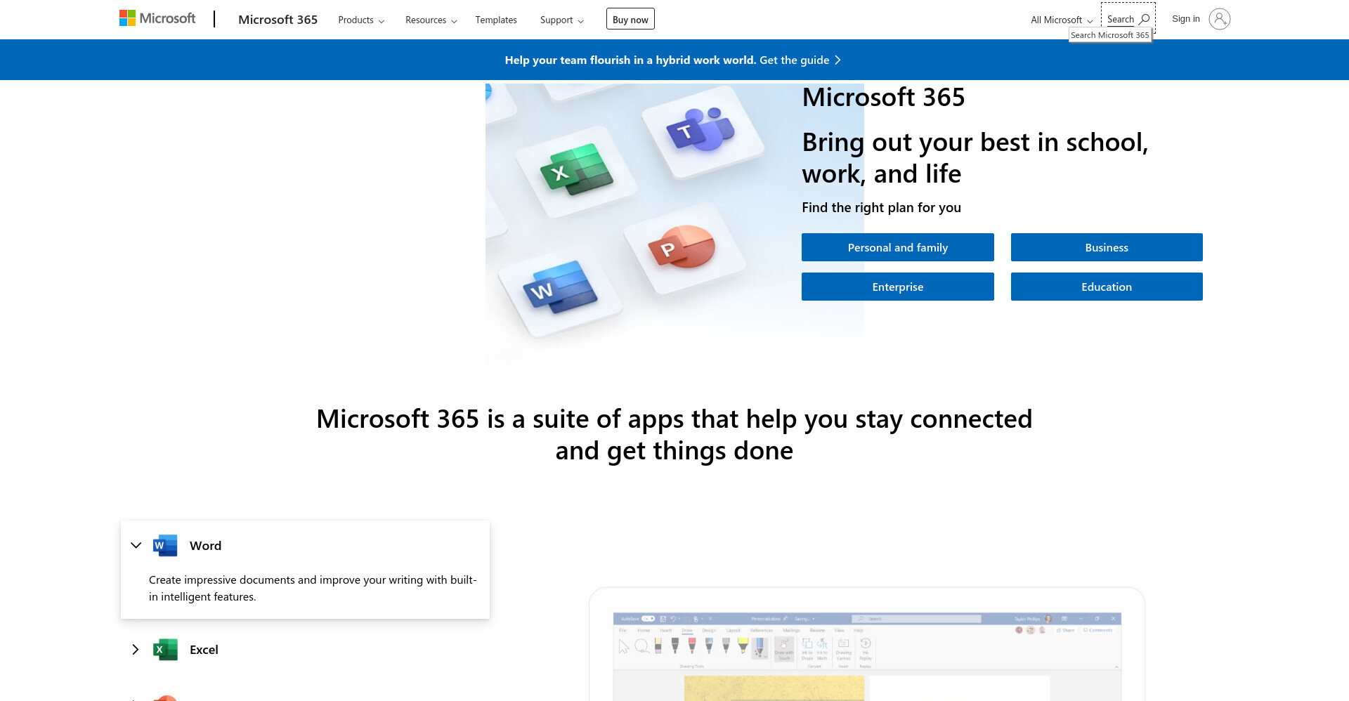Choose the Business plan button
The width and height of the screenshot is (1349, 701).
[x=1107, y=247]
